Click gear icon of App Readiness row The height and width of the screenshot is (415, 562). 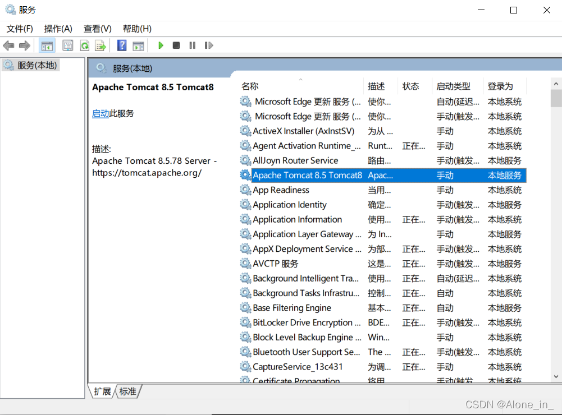245,190
